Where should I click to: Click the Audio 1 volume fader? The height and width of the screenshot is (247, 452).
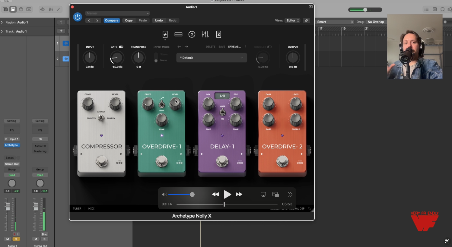tap(8, 207)
